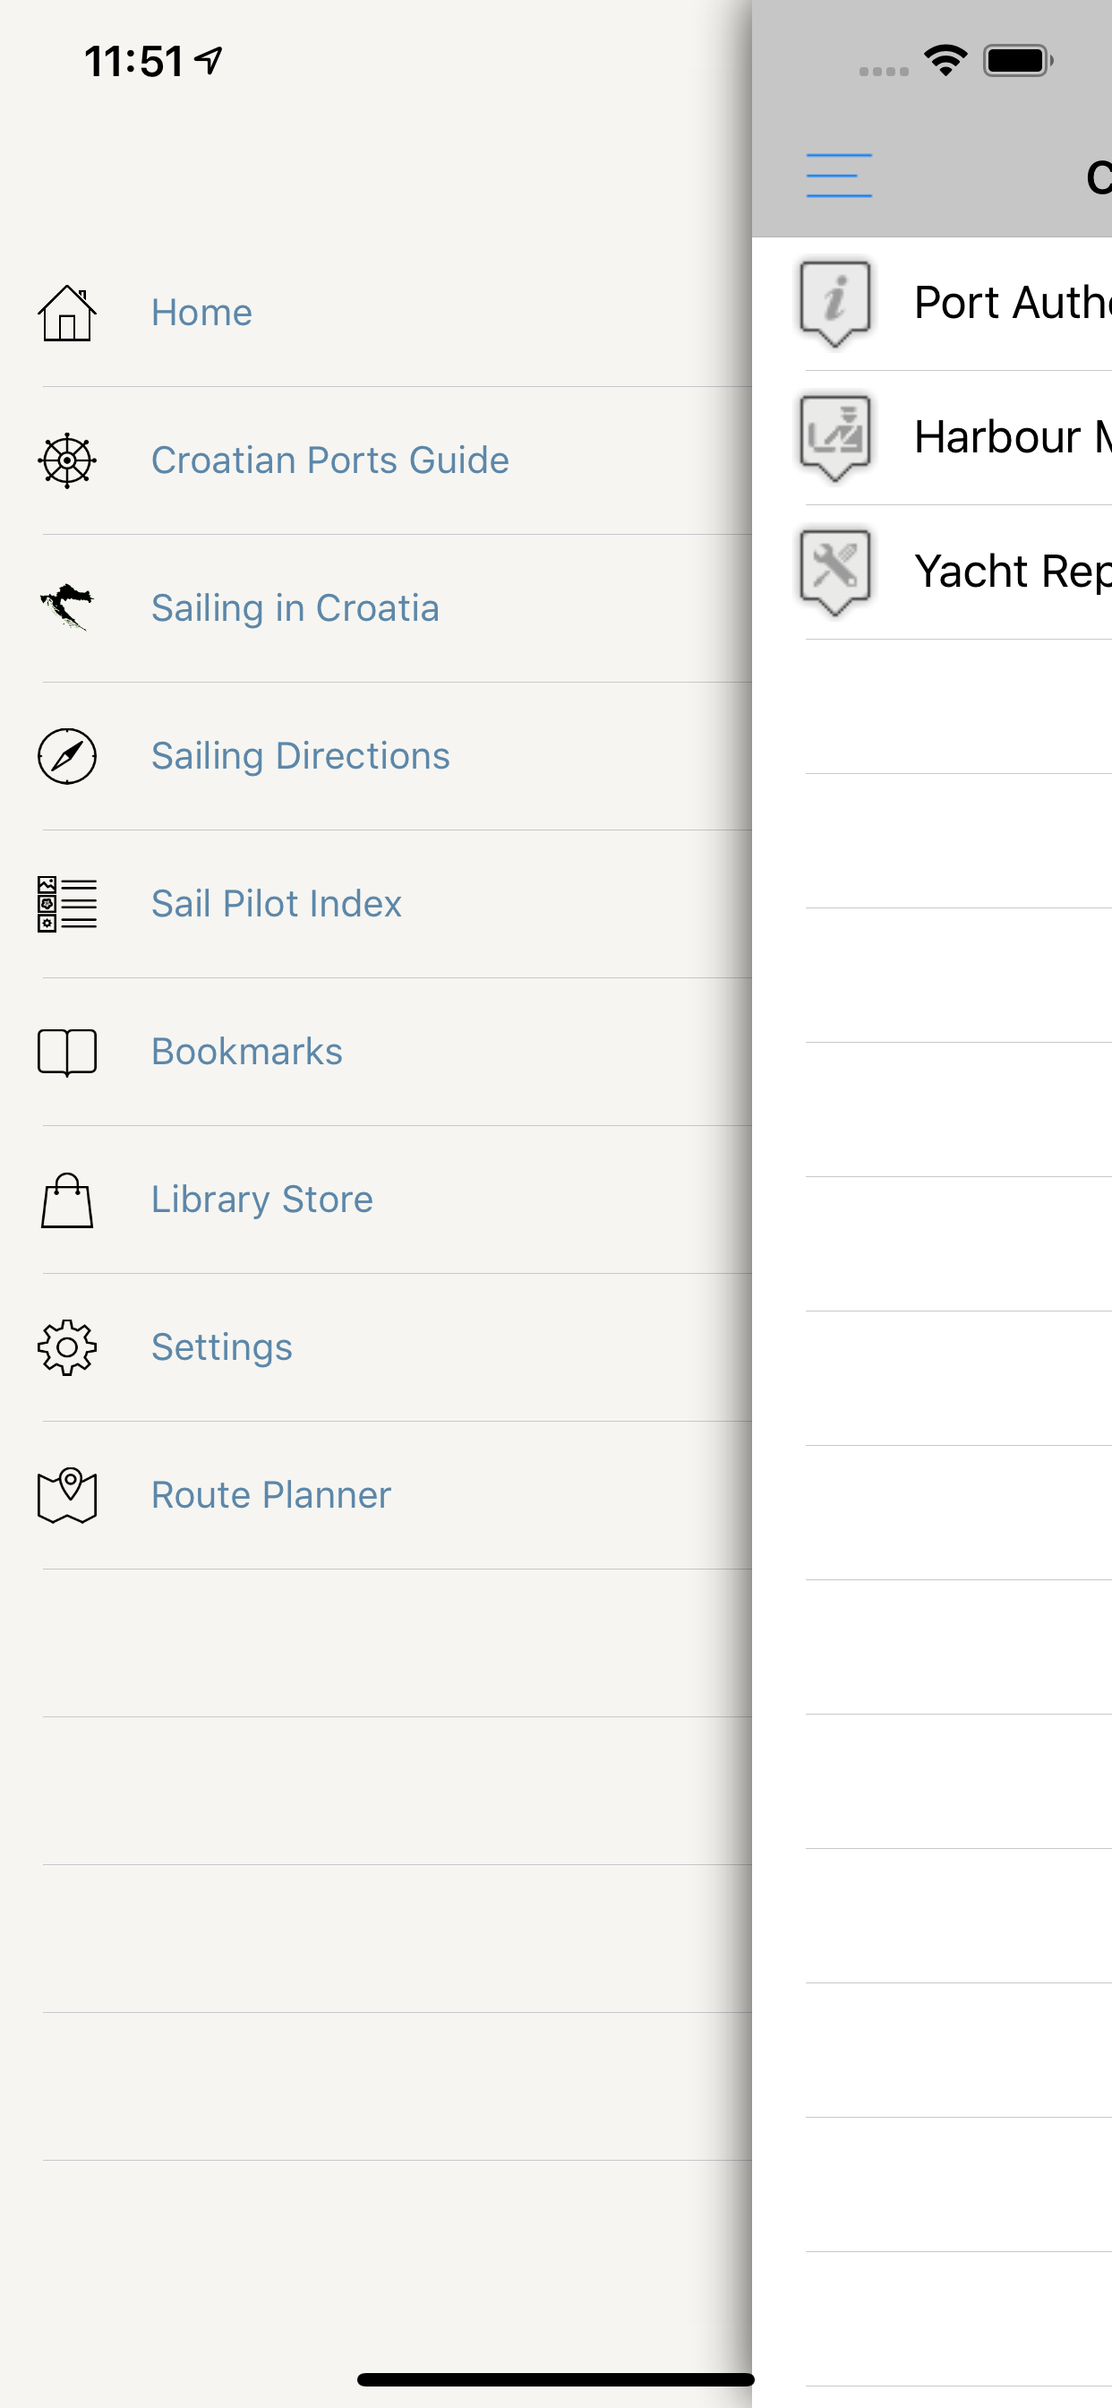The image size is (1112, 2408).
Task: Tap the Harbour Master pin icon
Action: click(835, 437)
